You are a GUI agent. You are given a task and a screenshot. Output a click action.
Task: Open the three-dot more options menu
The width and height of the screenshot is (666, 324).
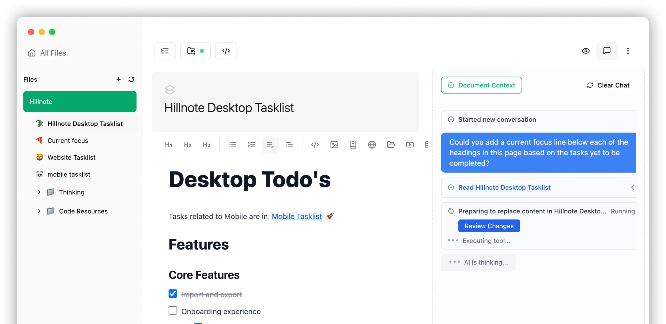(628, 51)
